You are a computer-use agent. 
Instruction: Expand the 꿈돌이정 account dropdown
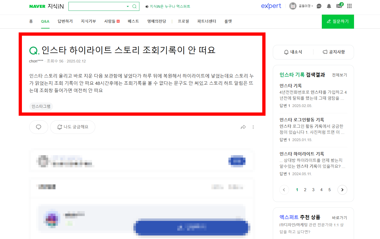coord(306,6)
